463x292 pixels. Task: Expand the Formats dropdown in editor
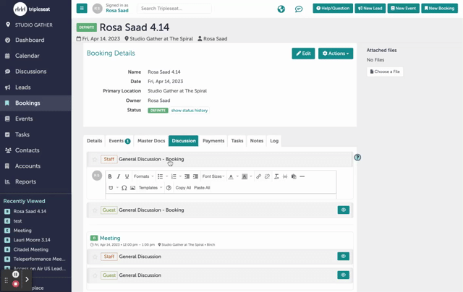click(x=143, y=176)
